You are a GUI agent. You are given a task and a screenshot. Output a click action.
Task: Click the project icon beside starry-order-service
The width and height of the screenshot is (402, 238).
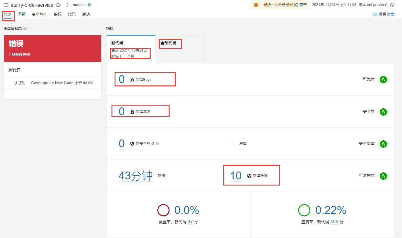click(x=6, y=5)
